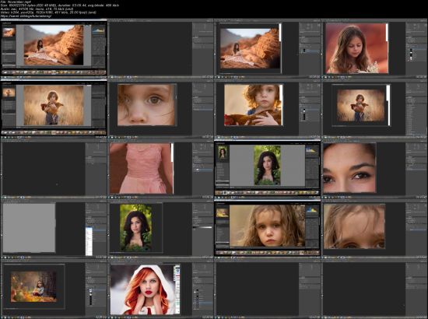Select the pink dress close-up frame

click(160, 169)
